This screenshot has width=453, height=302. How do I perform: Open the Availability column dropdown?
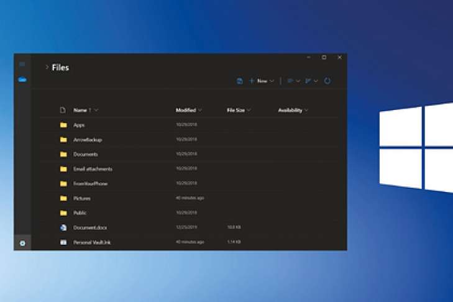click(306, 110)
